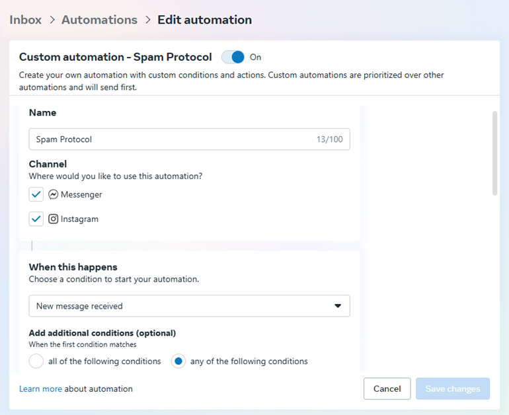The height and width of the screenshot is (415, 509).
Task: Uncheck the Instagram channel checkbox
Action: pyautogui.click(x=36, y=219)
